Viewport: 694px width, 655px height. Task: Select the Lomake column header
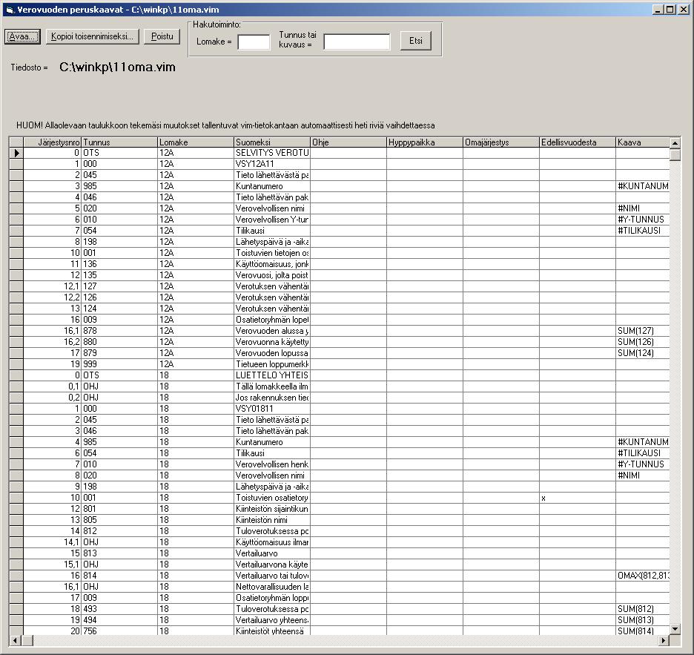pos(196,142)
